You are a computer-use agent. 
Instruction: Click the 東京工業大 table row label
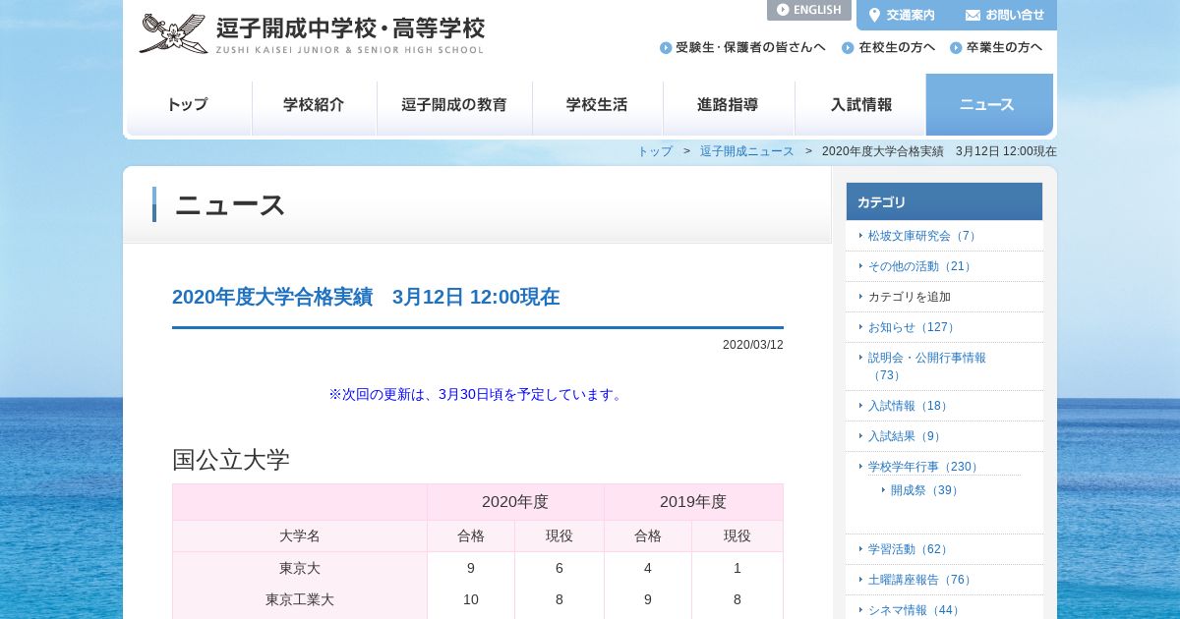300,599
